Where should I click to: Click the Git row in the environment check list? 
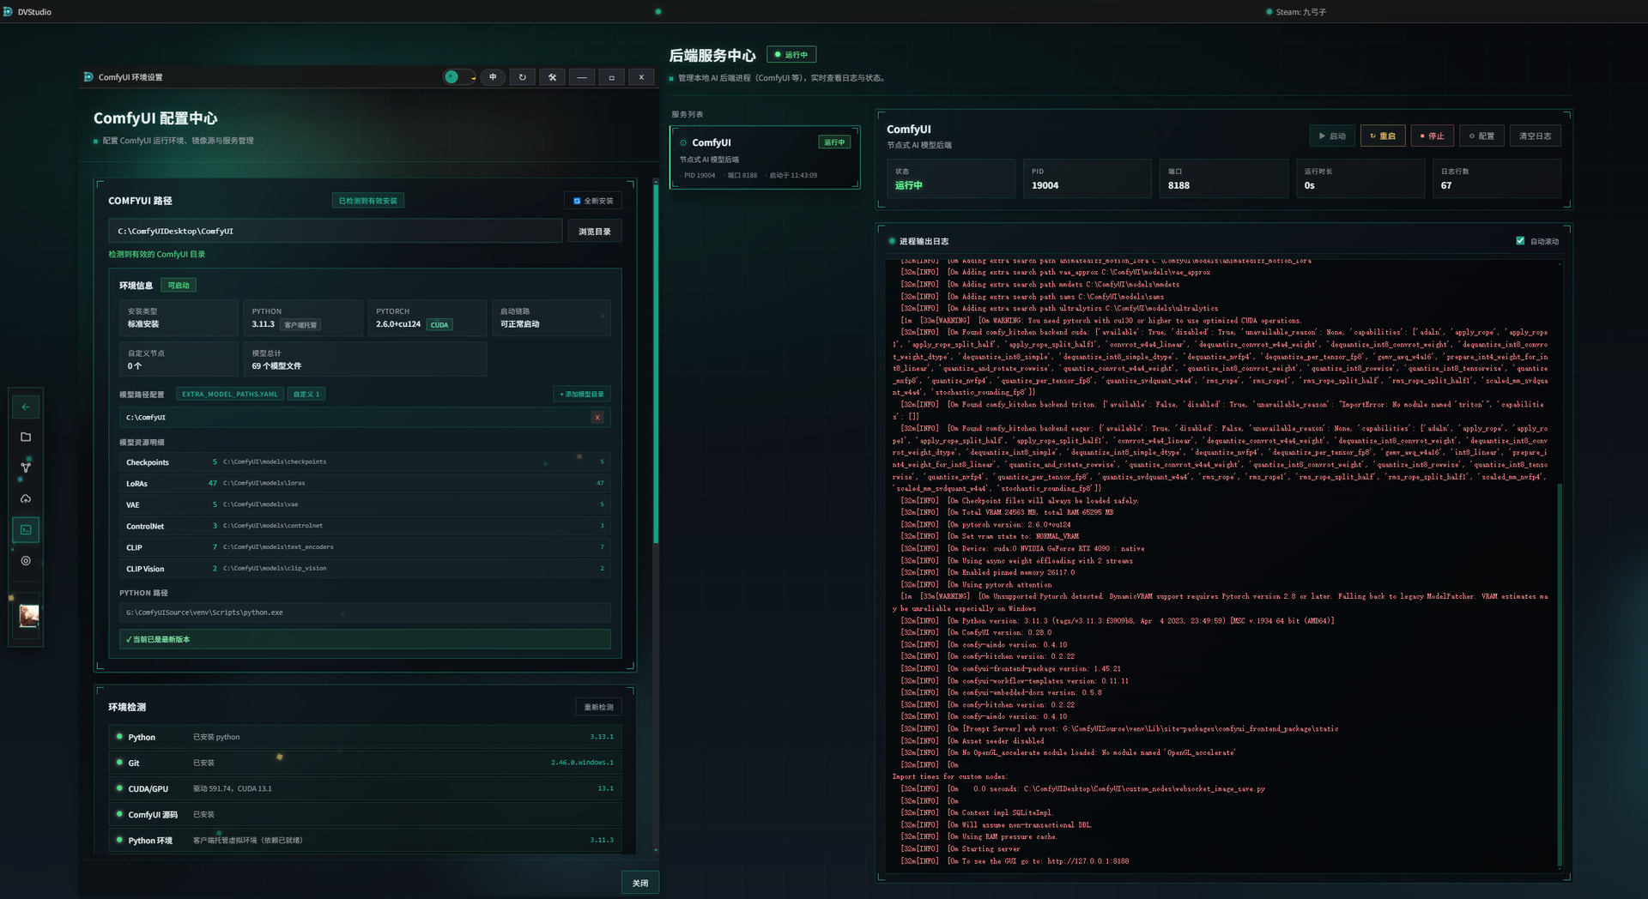click(x=365, y=763)
